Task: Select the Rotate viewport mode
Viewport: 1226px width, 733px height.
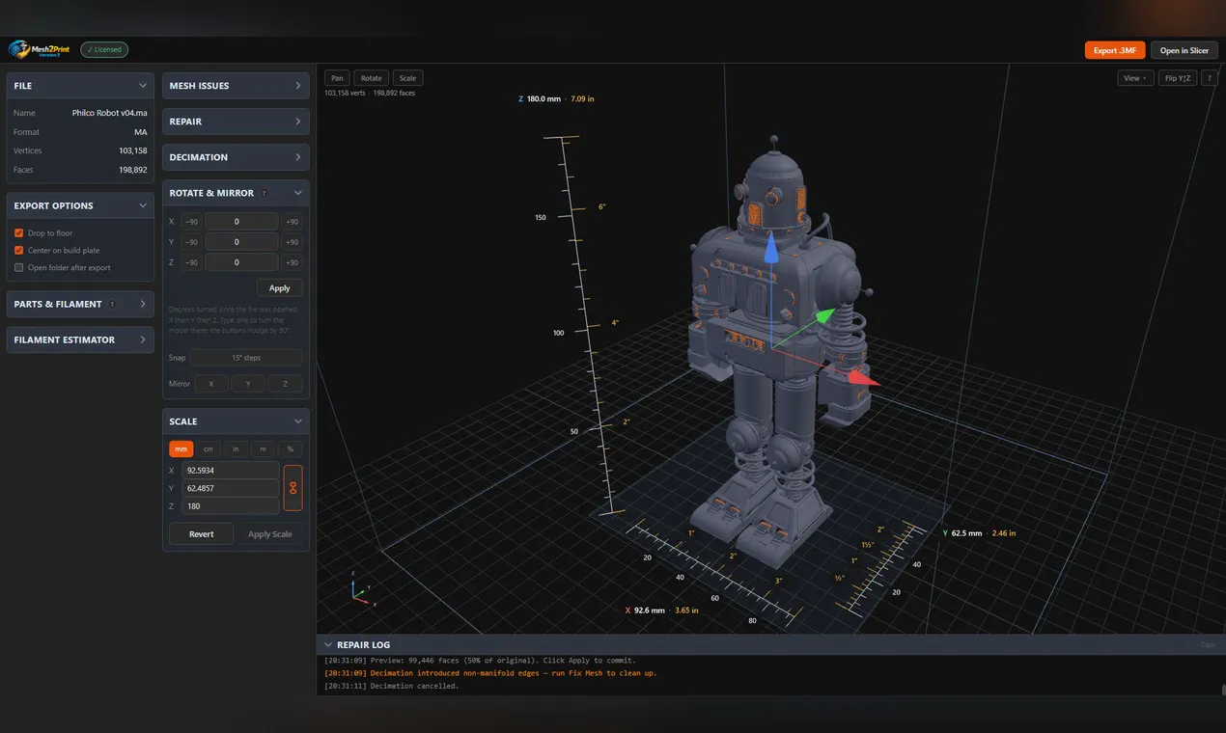Action: [x=372, y=78]
